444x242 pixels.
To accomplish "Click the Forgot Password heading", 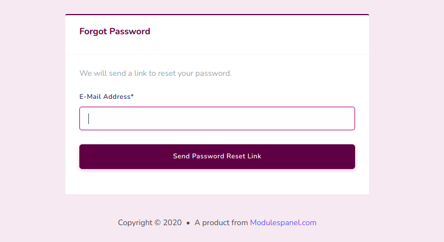I will click(115, 31).
